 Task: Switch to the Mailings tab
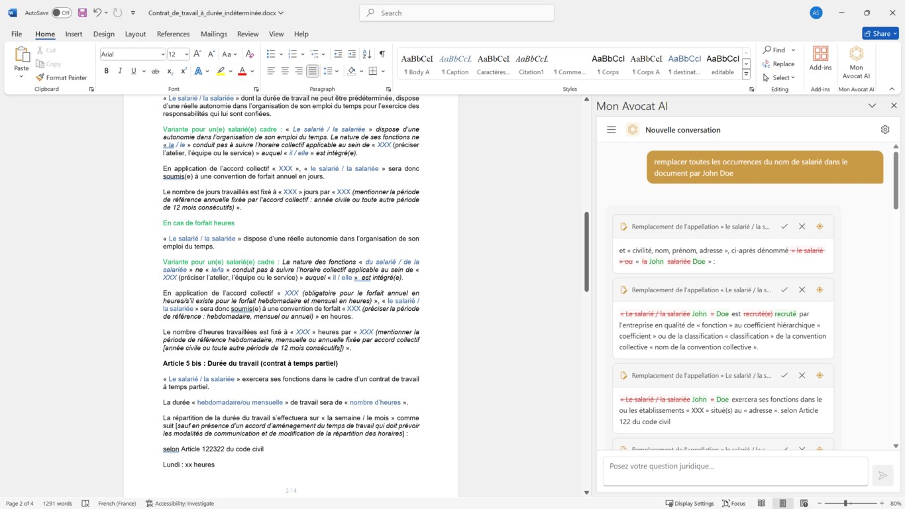(213, 34)
